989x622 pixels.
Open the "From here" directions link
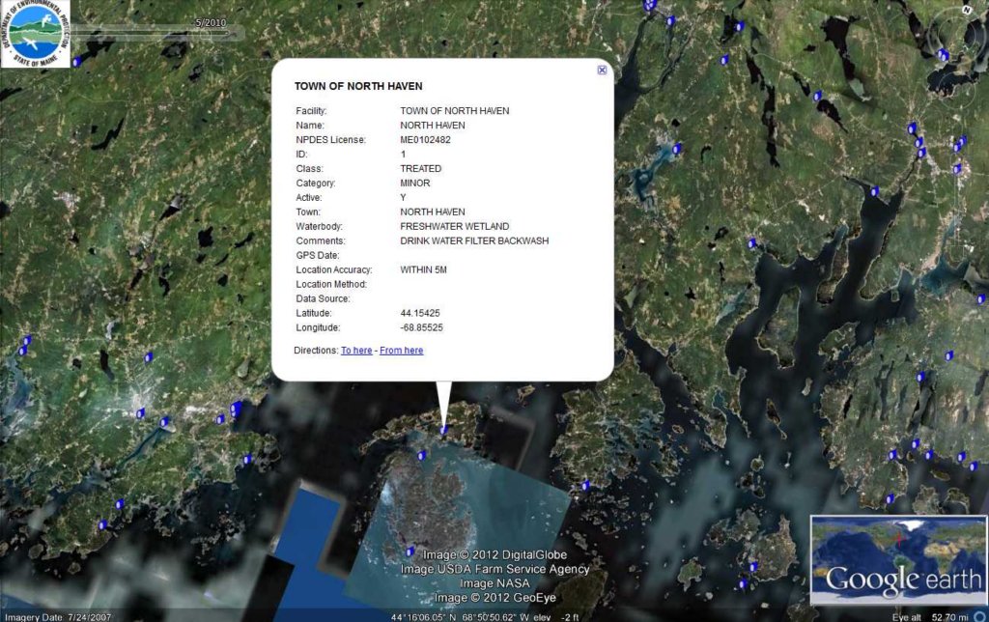click(x=401, y=350)
